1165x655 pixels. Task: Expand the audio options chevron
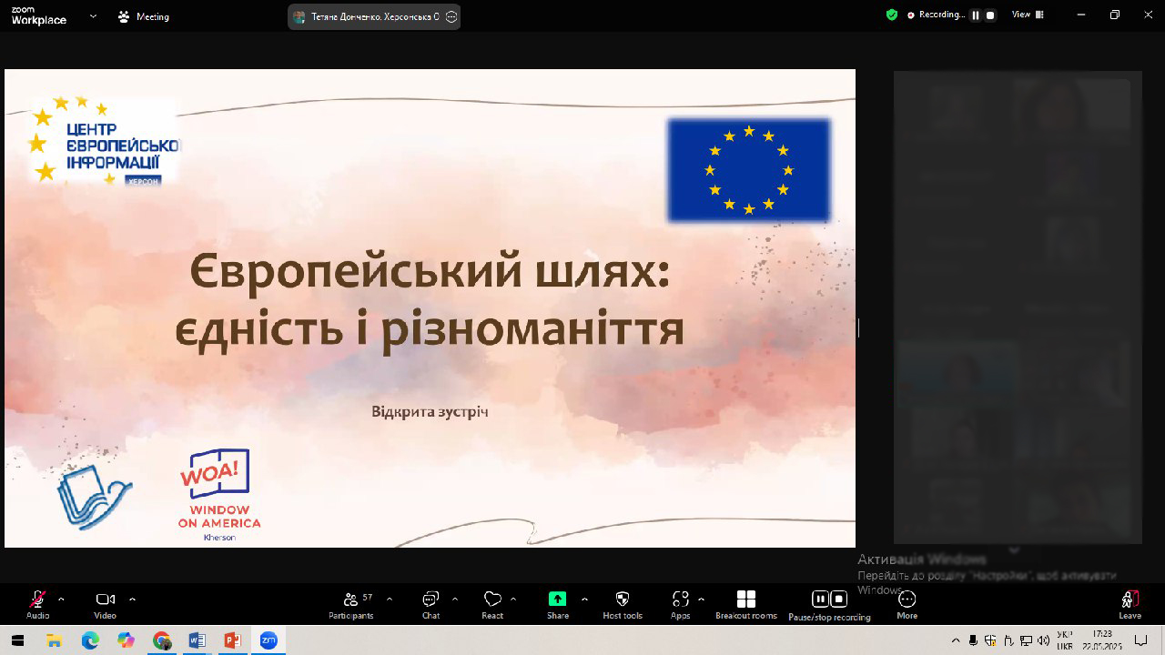pyautogui.click(x=61, y=599)
